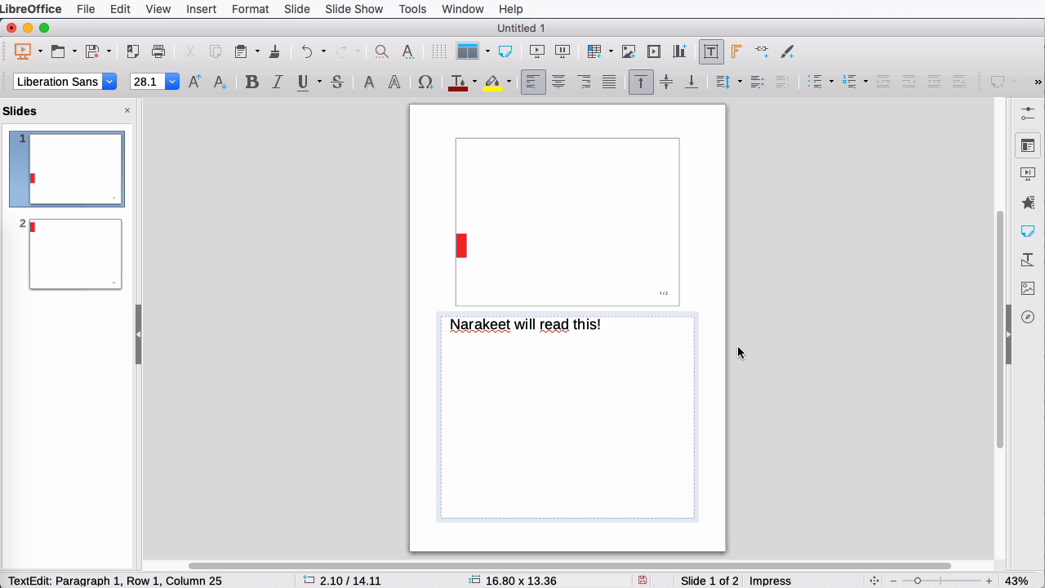Image resolution: width=1045 pixels, height=588 pixels.
Task: Click the Show Draw Functions icon
Action: pyautogui.click(x=788, y=51)
